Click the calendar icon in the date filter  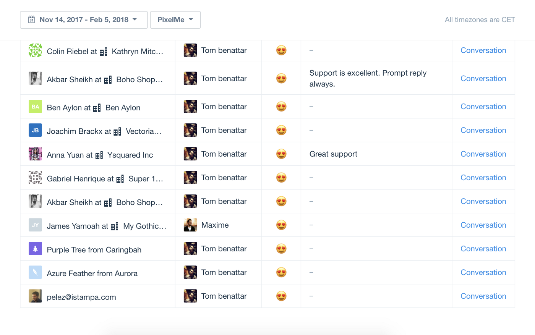tap(32, 19)
